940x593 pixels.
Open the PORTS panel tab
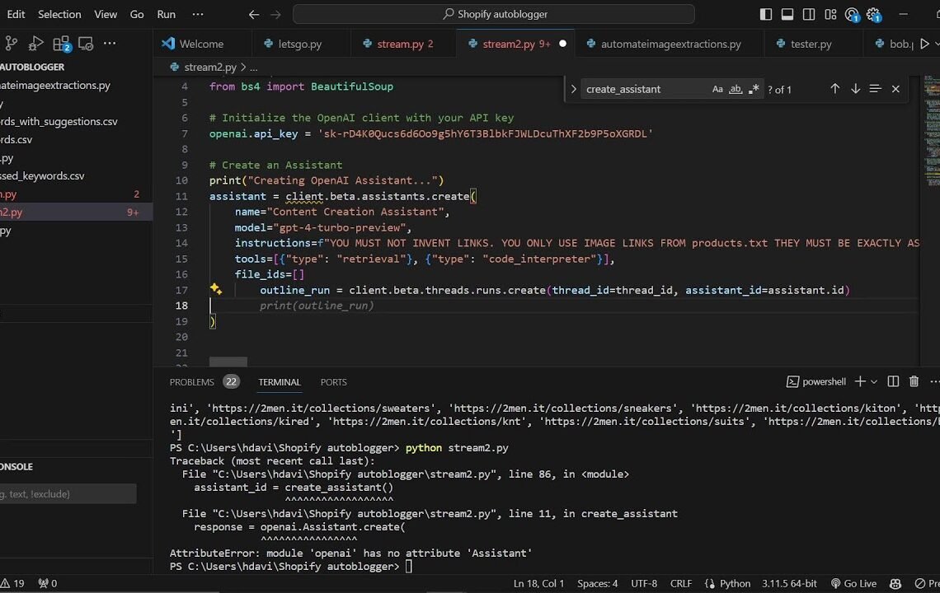pos(333,382)
